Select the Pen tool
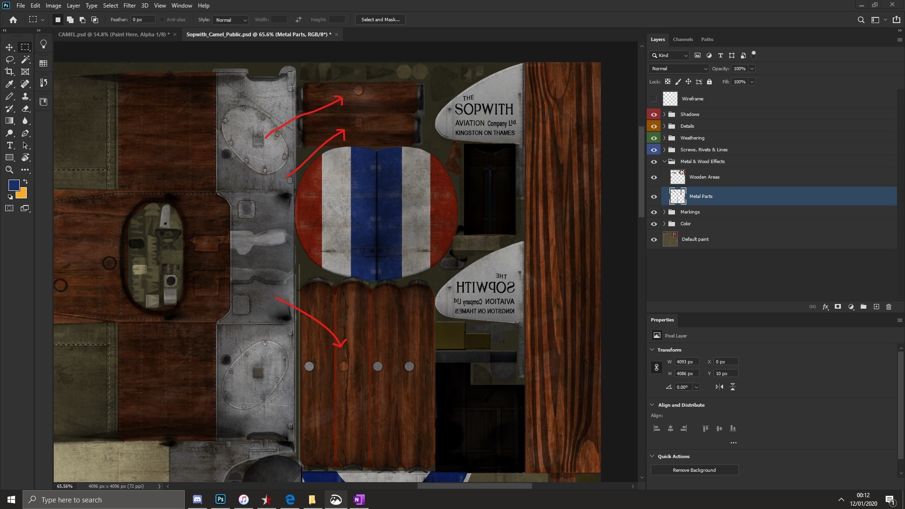 [x=25, y=133]
